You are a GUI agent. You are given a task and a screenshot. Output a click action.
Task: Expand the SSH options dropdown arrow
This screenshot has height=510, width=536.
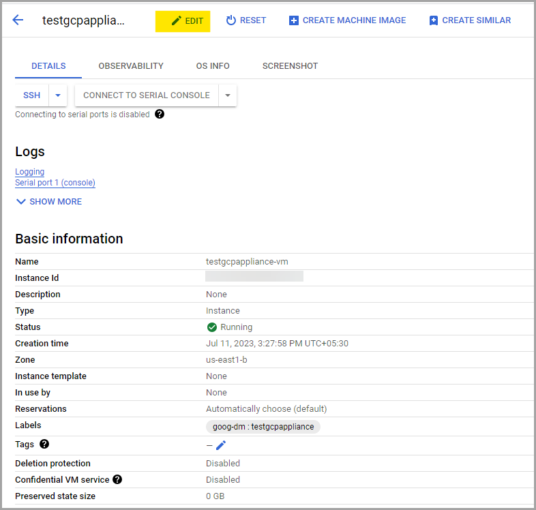pos(58,95)
